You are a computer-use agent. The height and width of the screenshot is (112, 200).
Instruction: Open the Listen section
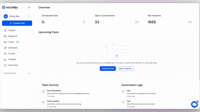(x=11, y=42)
